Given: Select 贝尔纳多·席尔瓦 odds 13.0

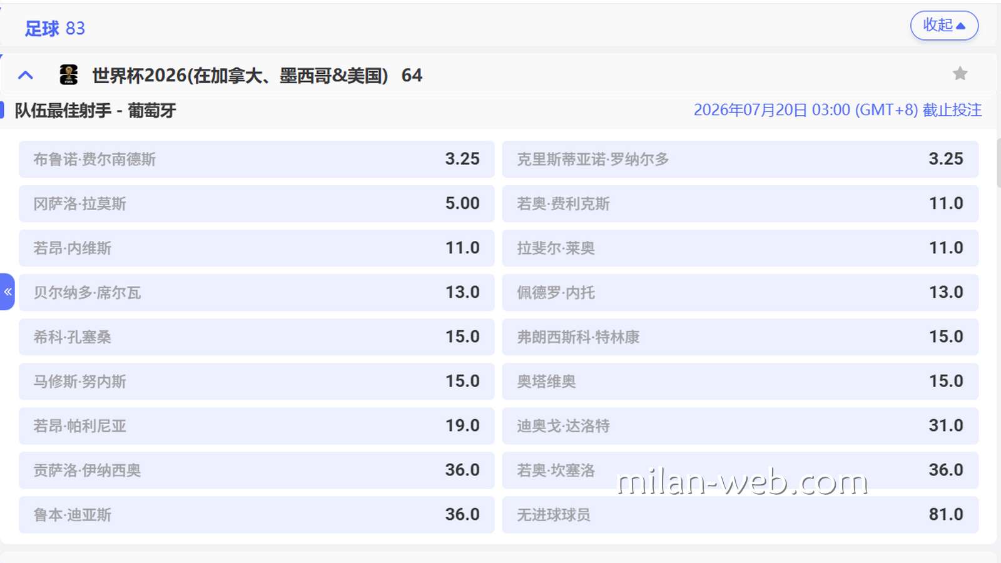Looking at the screenshot, I should click(x=257, y=292).
